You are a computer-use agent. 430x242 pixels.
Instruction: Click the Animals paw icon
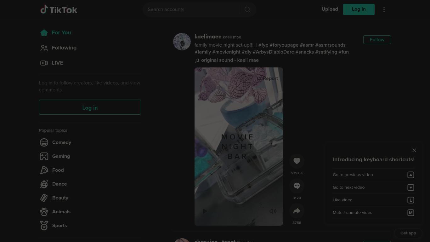44,212
